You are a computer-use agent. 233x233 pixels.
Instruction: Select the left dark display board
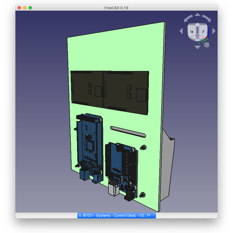click(x=87, y=88)
